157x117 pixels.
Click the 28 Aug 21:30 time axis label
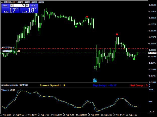tap(131, 115)
